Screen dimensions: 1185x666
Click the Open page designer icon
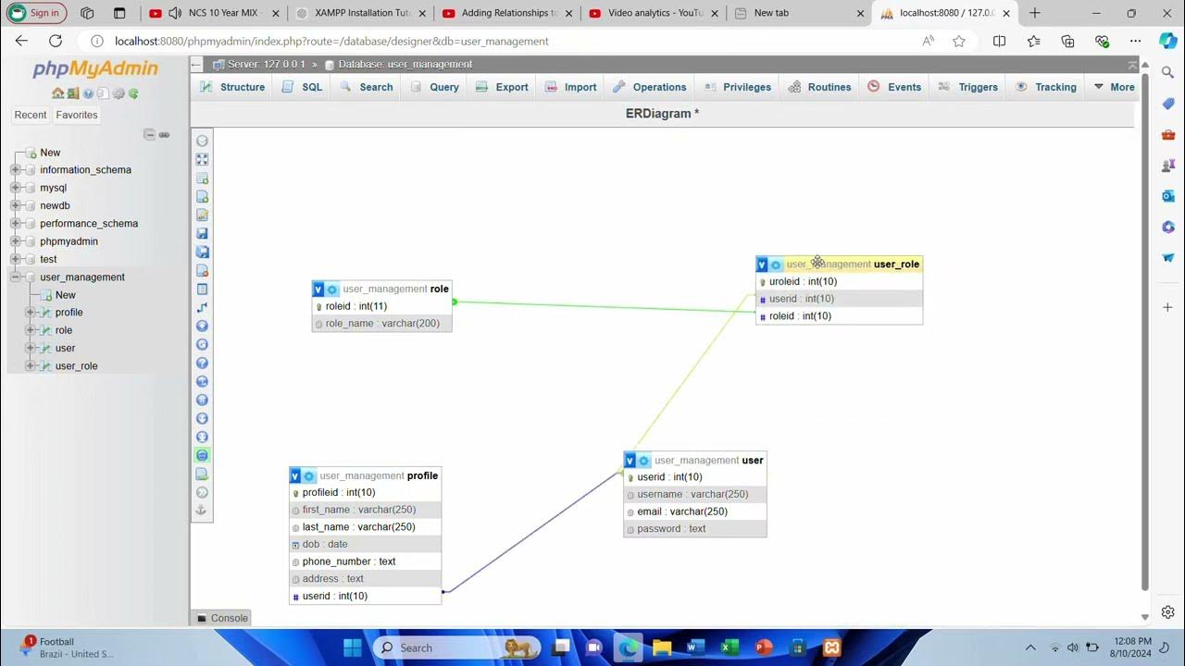202,215
